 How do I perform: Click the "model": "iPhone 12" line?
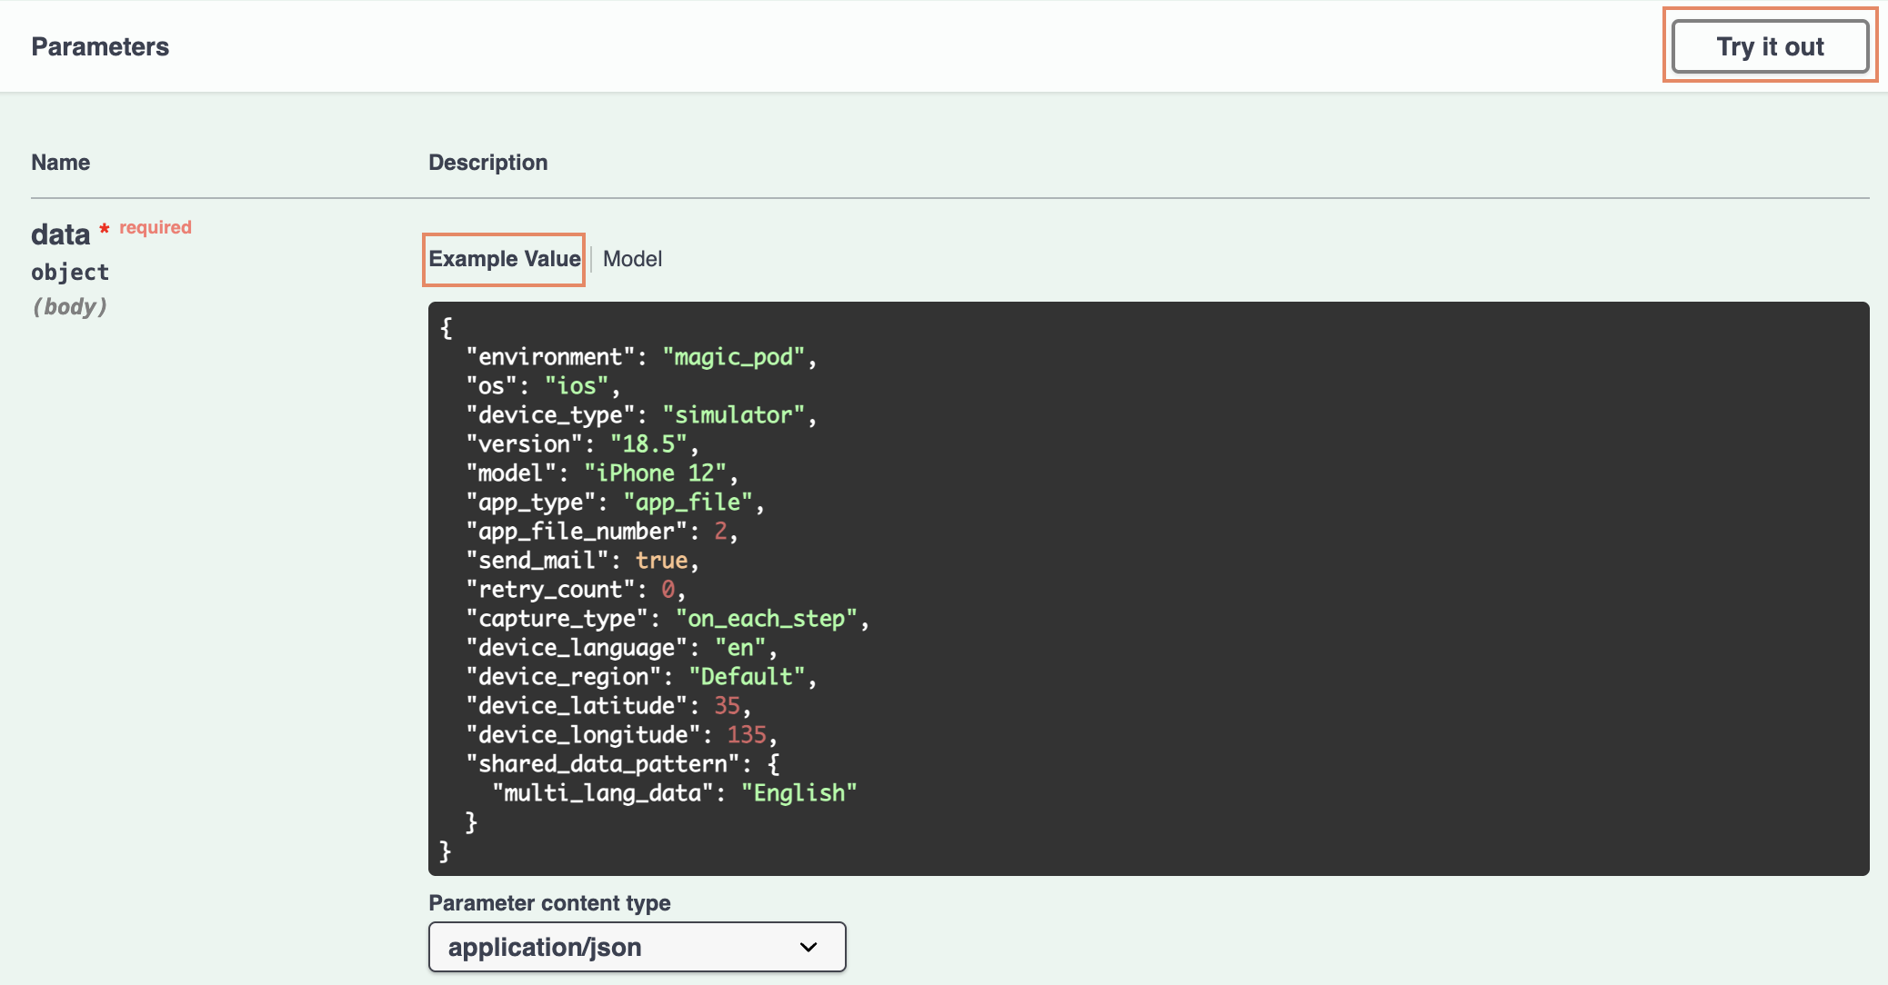click(602, 473)
